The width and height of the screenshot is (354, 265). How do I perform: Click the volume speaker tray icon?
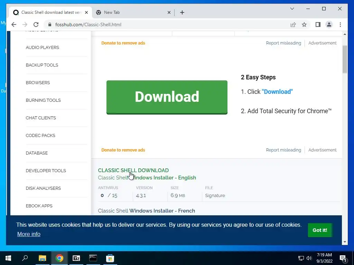click(x=309, y=258)
